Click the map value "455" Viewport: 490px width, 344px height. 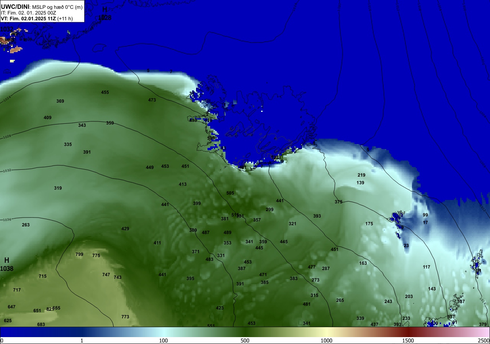105,92
